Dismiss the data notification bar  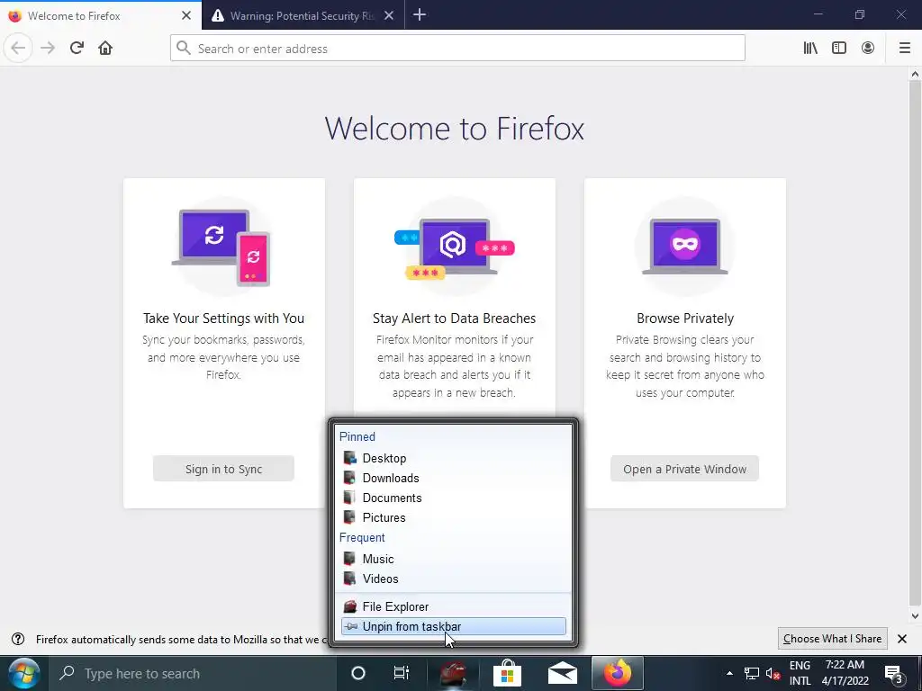[x=902, y=639]
